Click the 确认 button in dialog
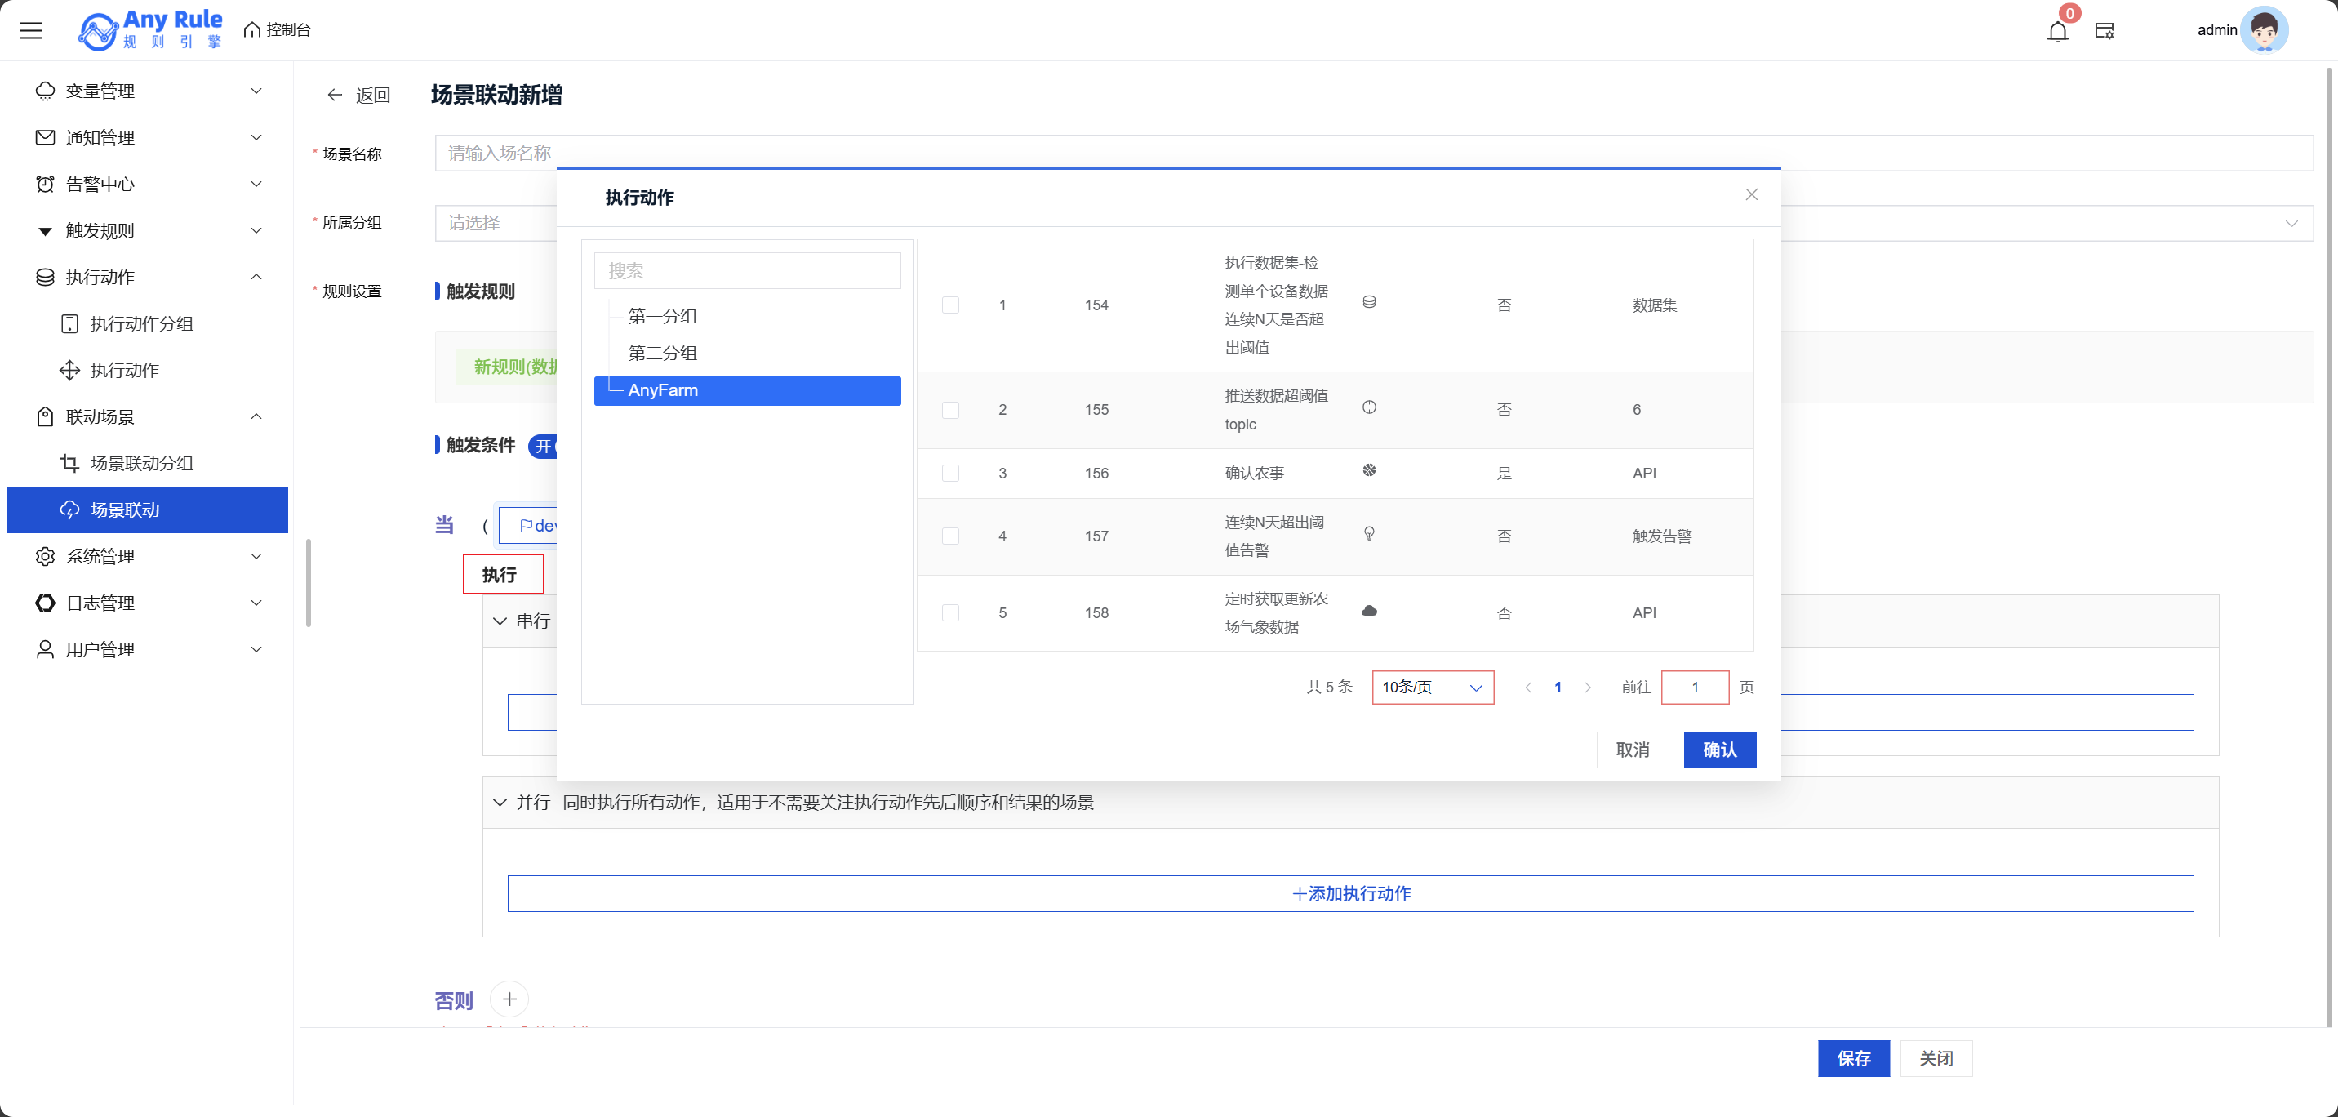The height and width of the screenshot is (1117, 2338). [1719, 750]
